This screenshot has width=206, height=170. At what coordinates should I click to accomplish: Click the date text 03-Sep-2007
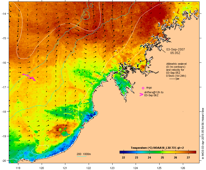(176, 49)
